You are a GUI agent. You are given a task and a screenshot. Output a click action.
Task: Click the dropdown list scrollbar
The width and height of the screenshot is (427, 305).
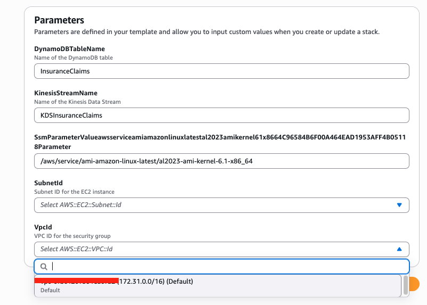point(406,285)
